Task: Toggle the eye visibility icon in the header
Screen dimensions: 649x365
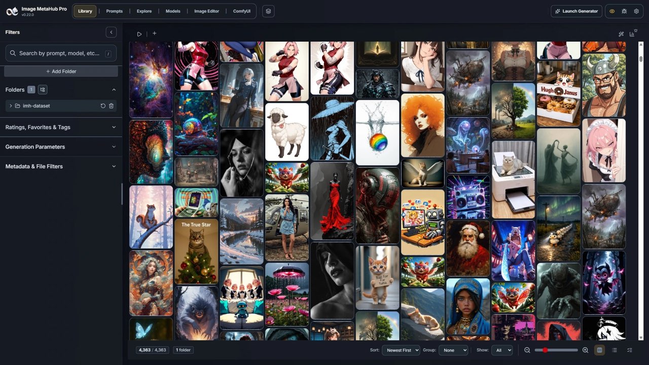Action: pyautogui.click(x=612, y=11)
